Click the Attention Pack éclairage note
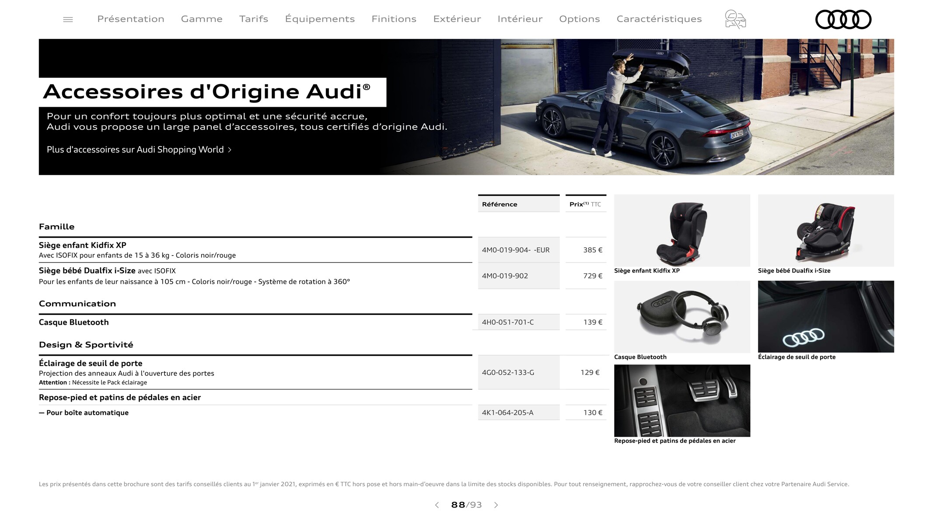The image size is (933, 525). pos(93,382)
